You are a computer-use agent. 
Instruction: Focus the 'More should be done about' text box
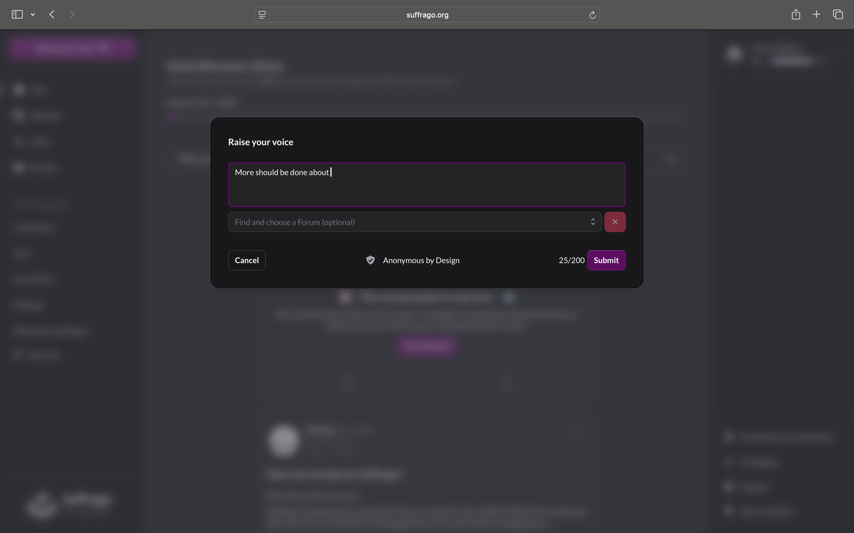tap(427, 184)
